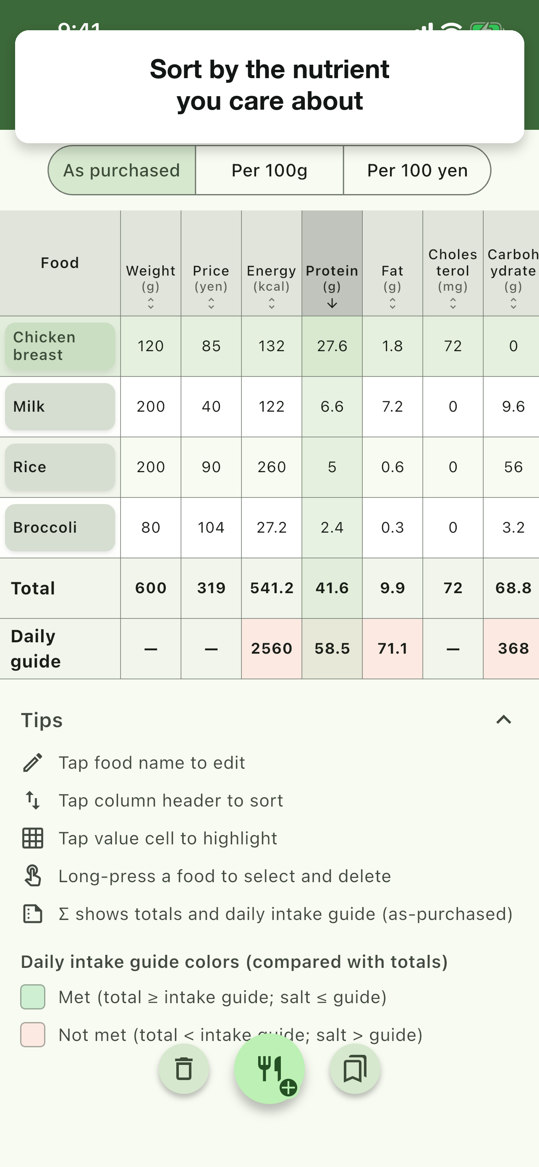Click the sort arrows icon in tips

click(x=33, y=801)
